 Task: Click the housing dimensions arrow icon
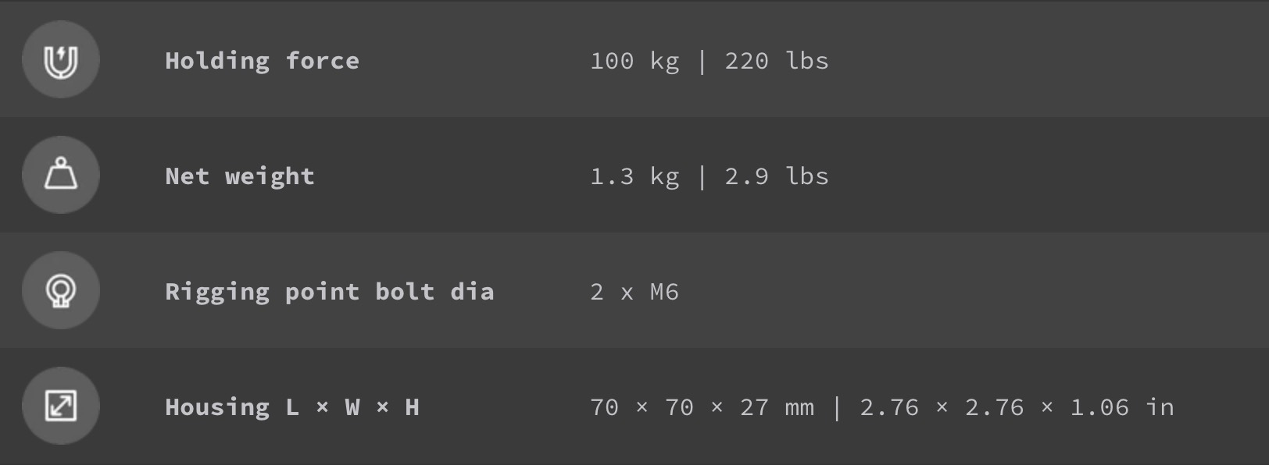tap(61, 406)
